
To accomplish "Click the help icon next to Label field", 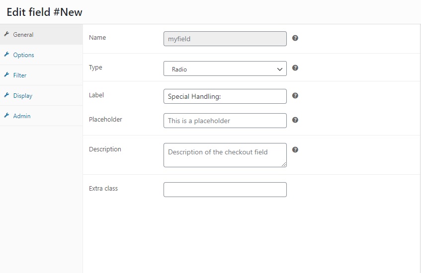I will 295,96.
